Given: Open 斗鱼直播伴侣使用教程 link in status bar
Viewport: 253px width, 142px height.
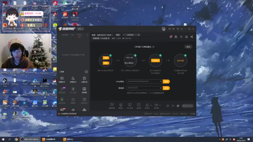Looking at the screenshot, I should 69,114.
